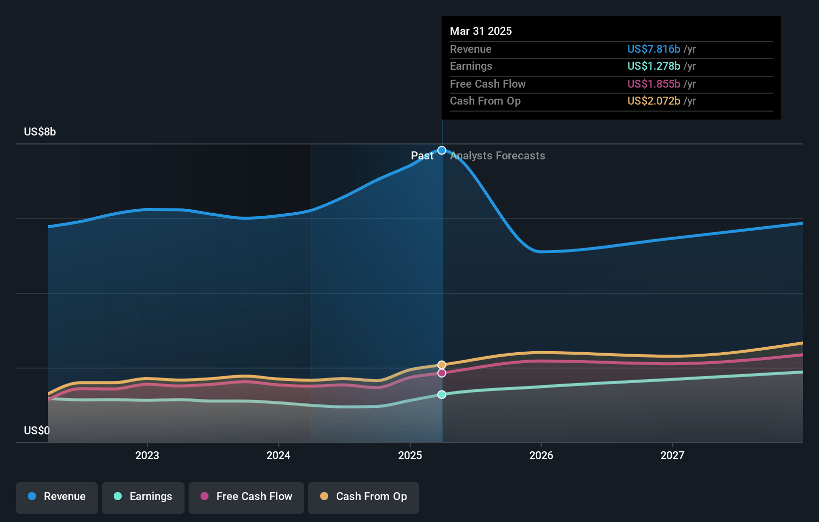Click the Cash From Op label in tooltip

pyautogui.click(x=485, y=101)
